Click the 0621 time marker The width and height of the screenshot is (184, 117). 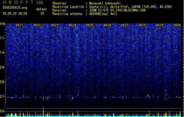point(20,25)
